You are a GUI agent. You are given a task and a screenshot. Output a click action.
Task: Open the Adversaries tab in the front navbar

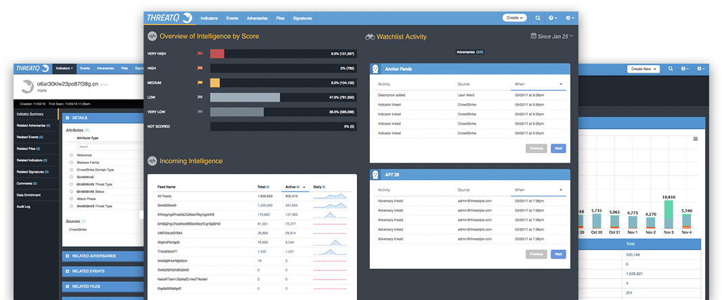click(257, 18)
